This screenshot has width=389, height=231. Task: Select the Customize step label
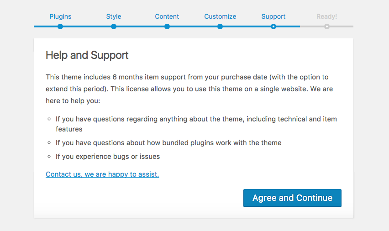(220, 16)
